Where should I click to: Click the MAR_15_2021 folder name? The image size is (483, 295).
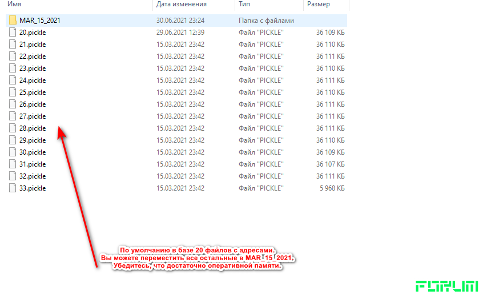click(x=40, y=21)
